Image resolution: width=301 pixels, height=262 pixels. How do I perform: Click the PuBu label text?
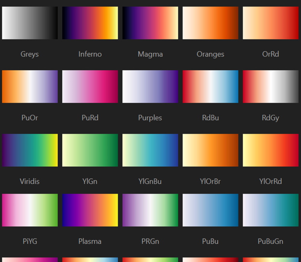pos(210,241)
